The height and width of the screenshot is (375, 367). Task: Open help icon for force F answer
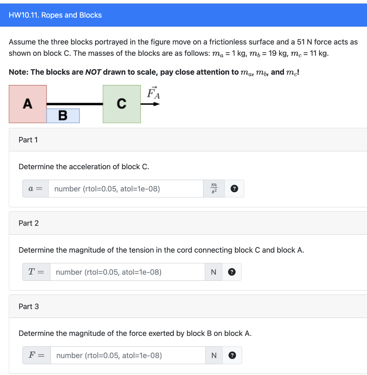pyautogui.click(x=232, y=355)
